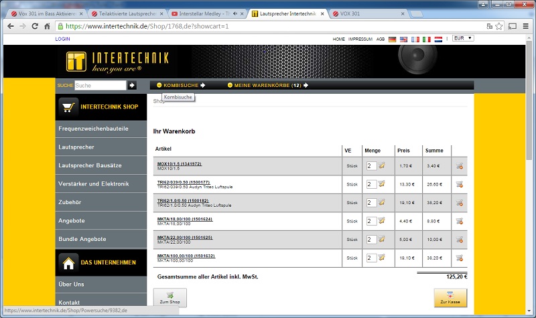Click the LOGIN link
536x318 pixels.
(x=62, y=39)
